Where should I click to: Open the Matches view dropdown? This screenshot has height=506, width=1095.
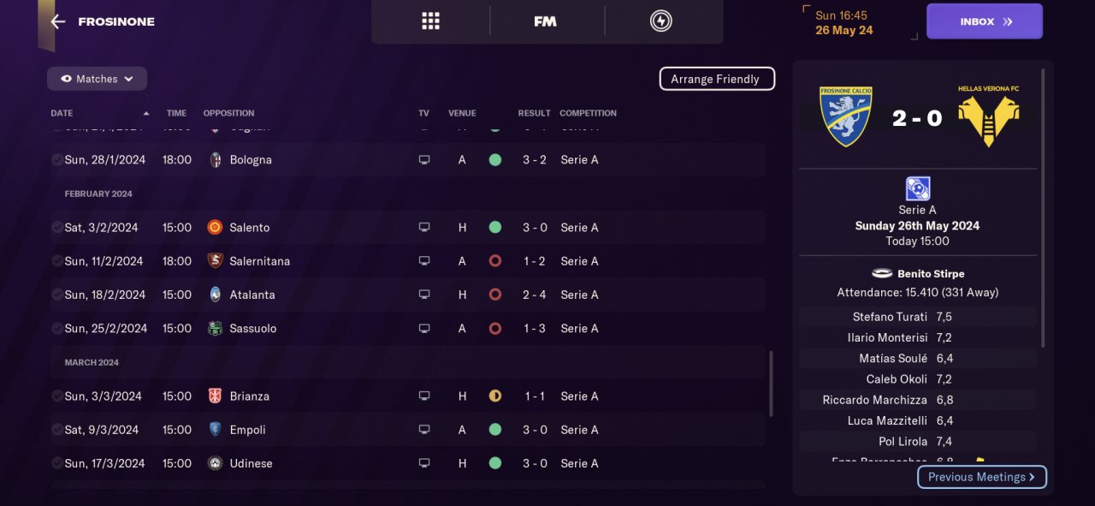click(97, 79)
